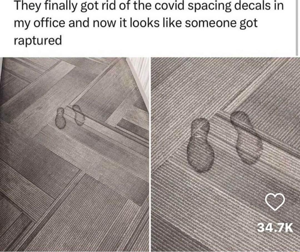Image resolution: width=300 pixels, height=252 pixels.
Task: Click the right footprint in the left photo
Action: pyautogui.click(x=79, y=115)
